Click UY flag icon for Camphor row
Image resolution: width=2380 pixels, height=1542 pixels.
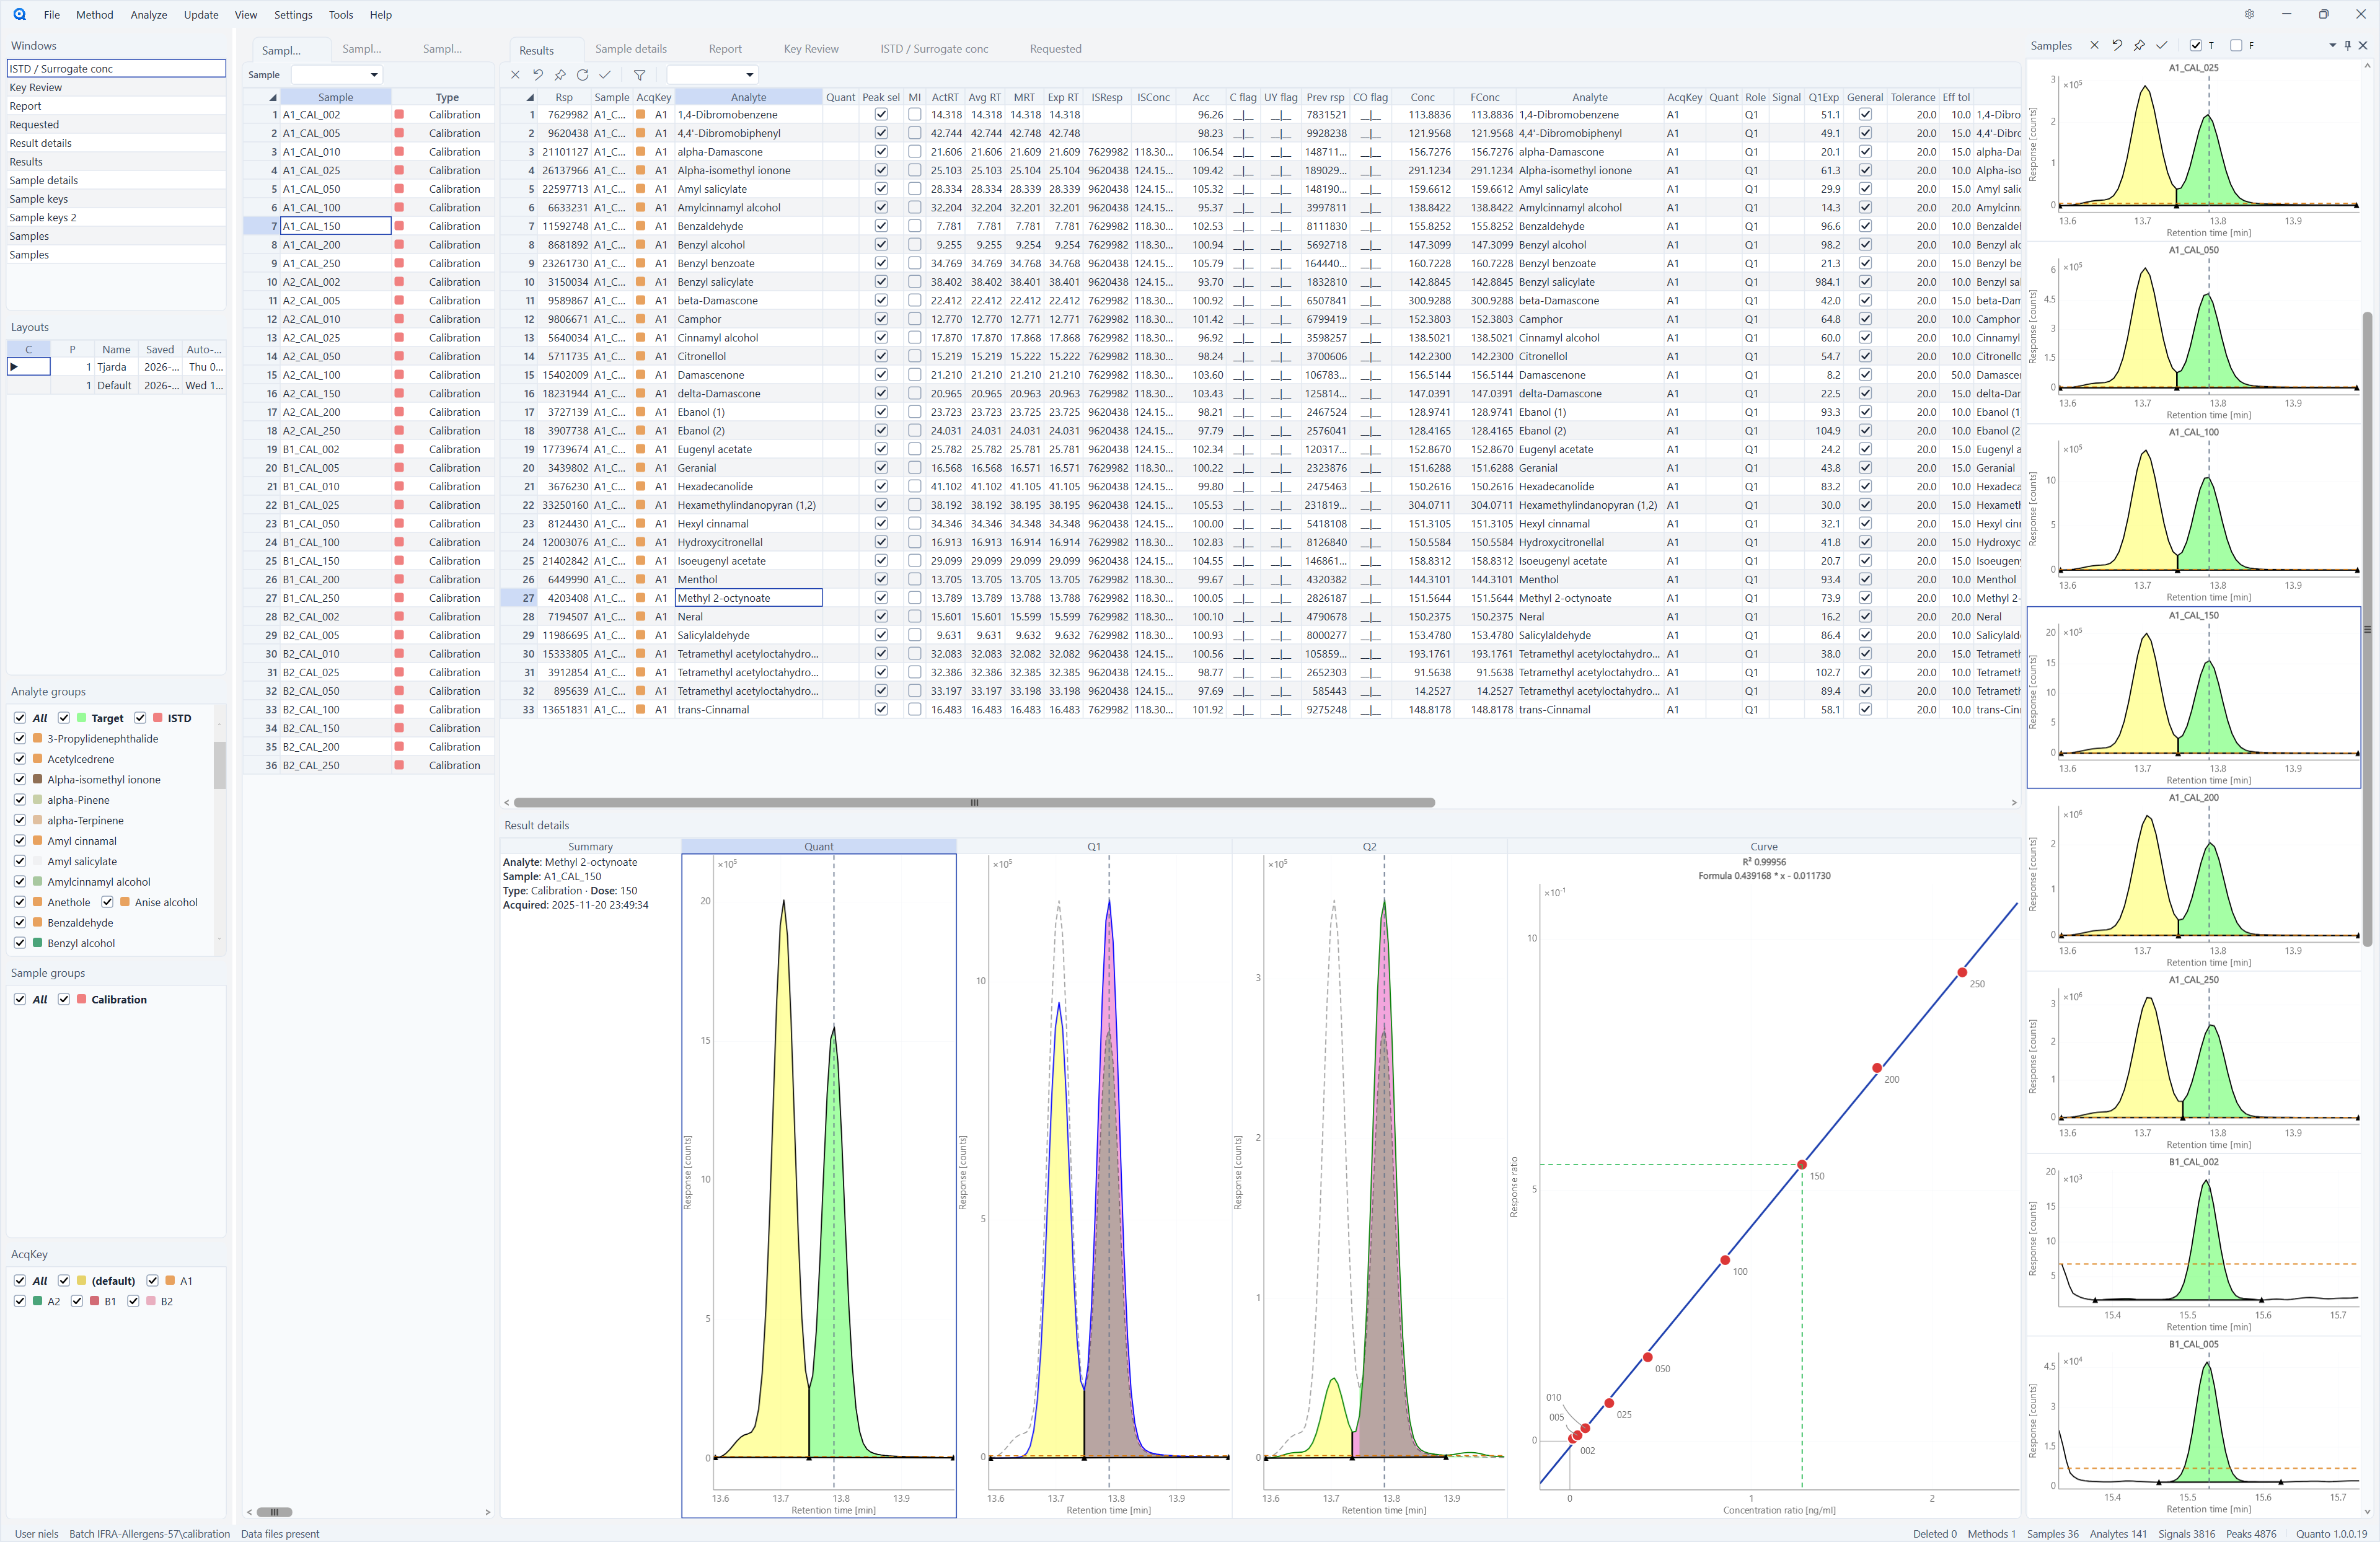[x=1281, y=320]
